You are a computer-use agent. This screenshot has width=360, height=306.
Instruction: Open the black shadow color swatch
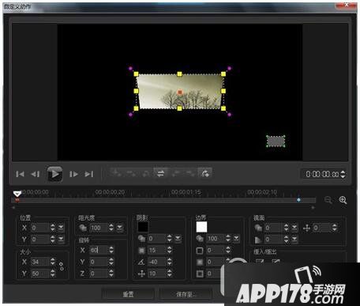143,227
